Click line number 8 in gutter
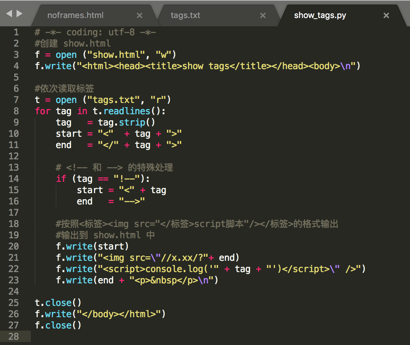This screenshot has width=410, height=345. 16,111
